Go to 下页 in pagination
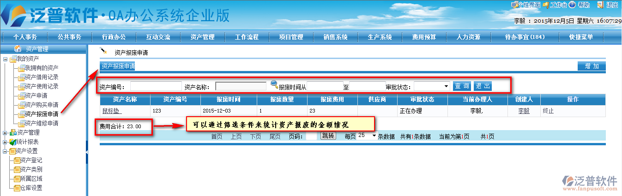 tap(256, 137)
